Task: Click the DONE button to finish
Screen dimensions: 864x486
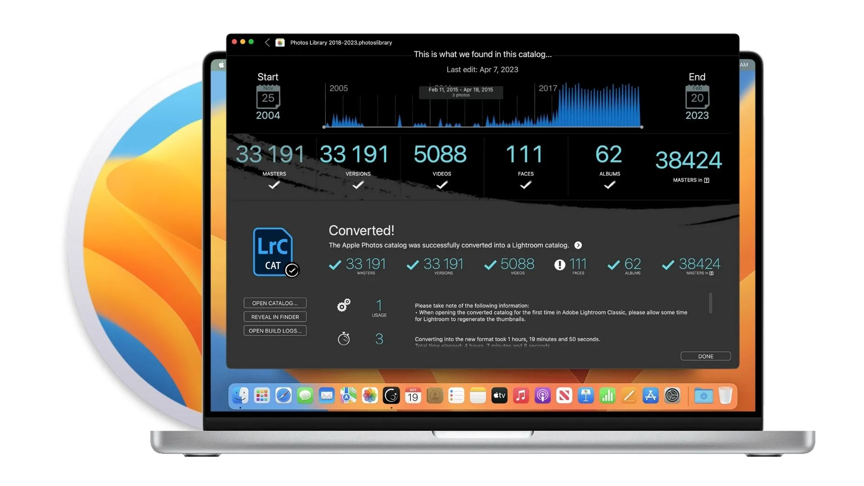Action: pos(706,356)
